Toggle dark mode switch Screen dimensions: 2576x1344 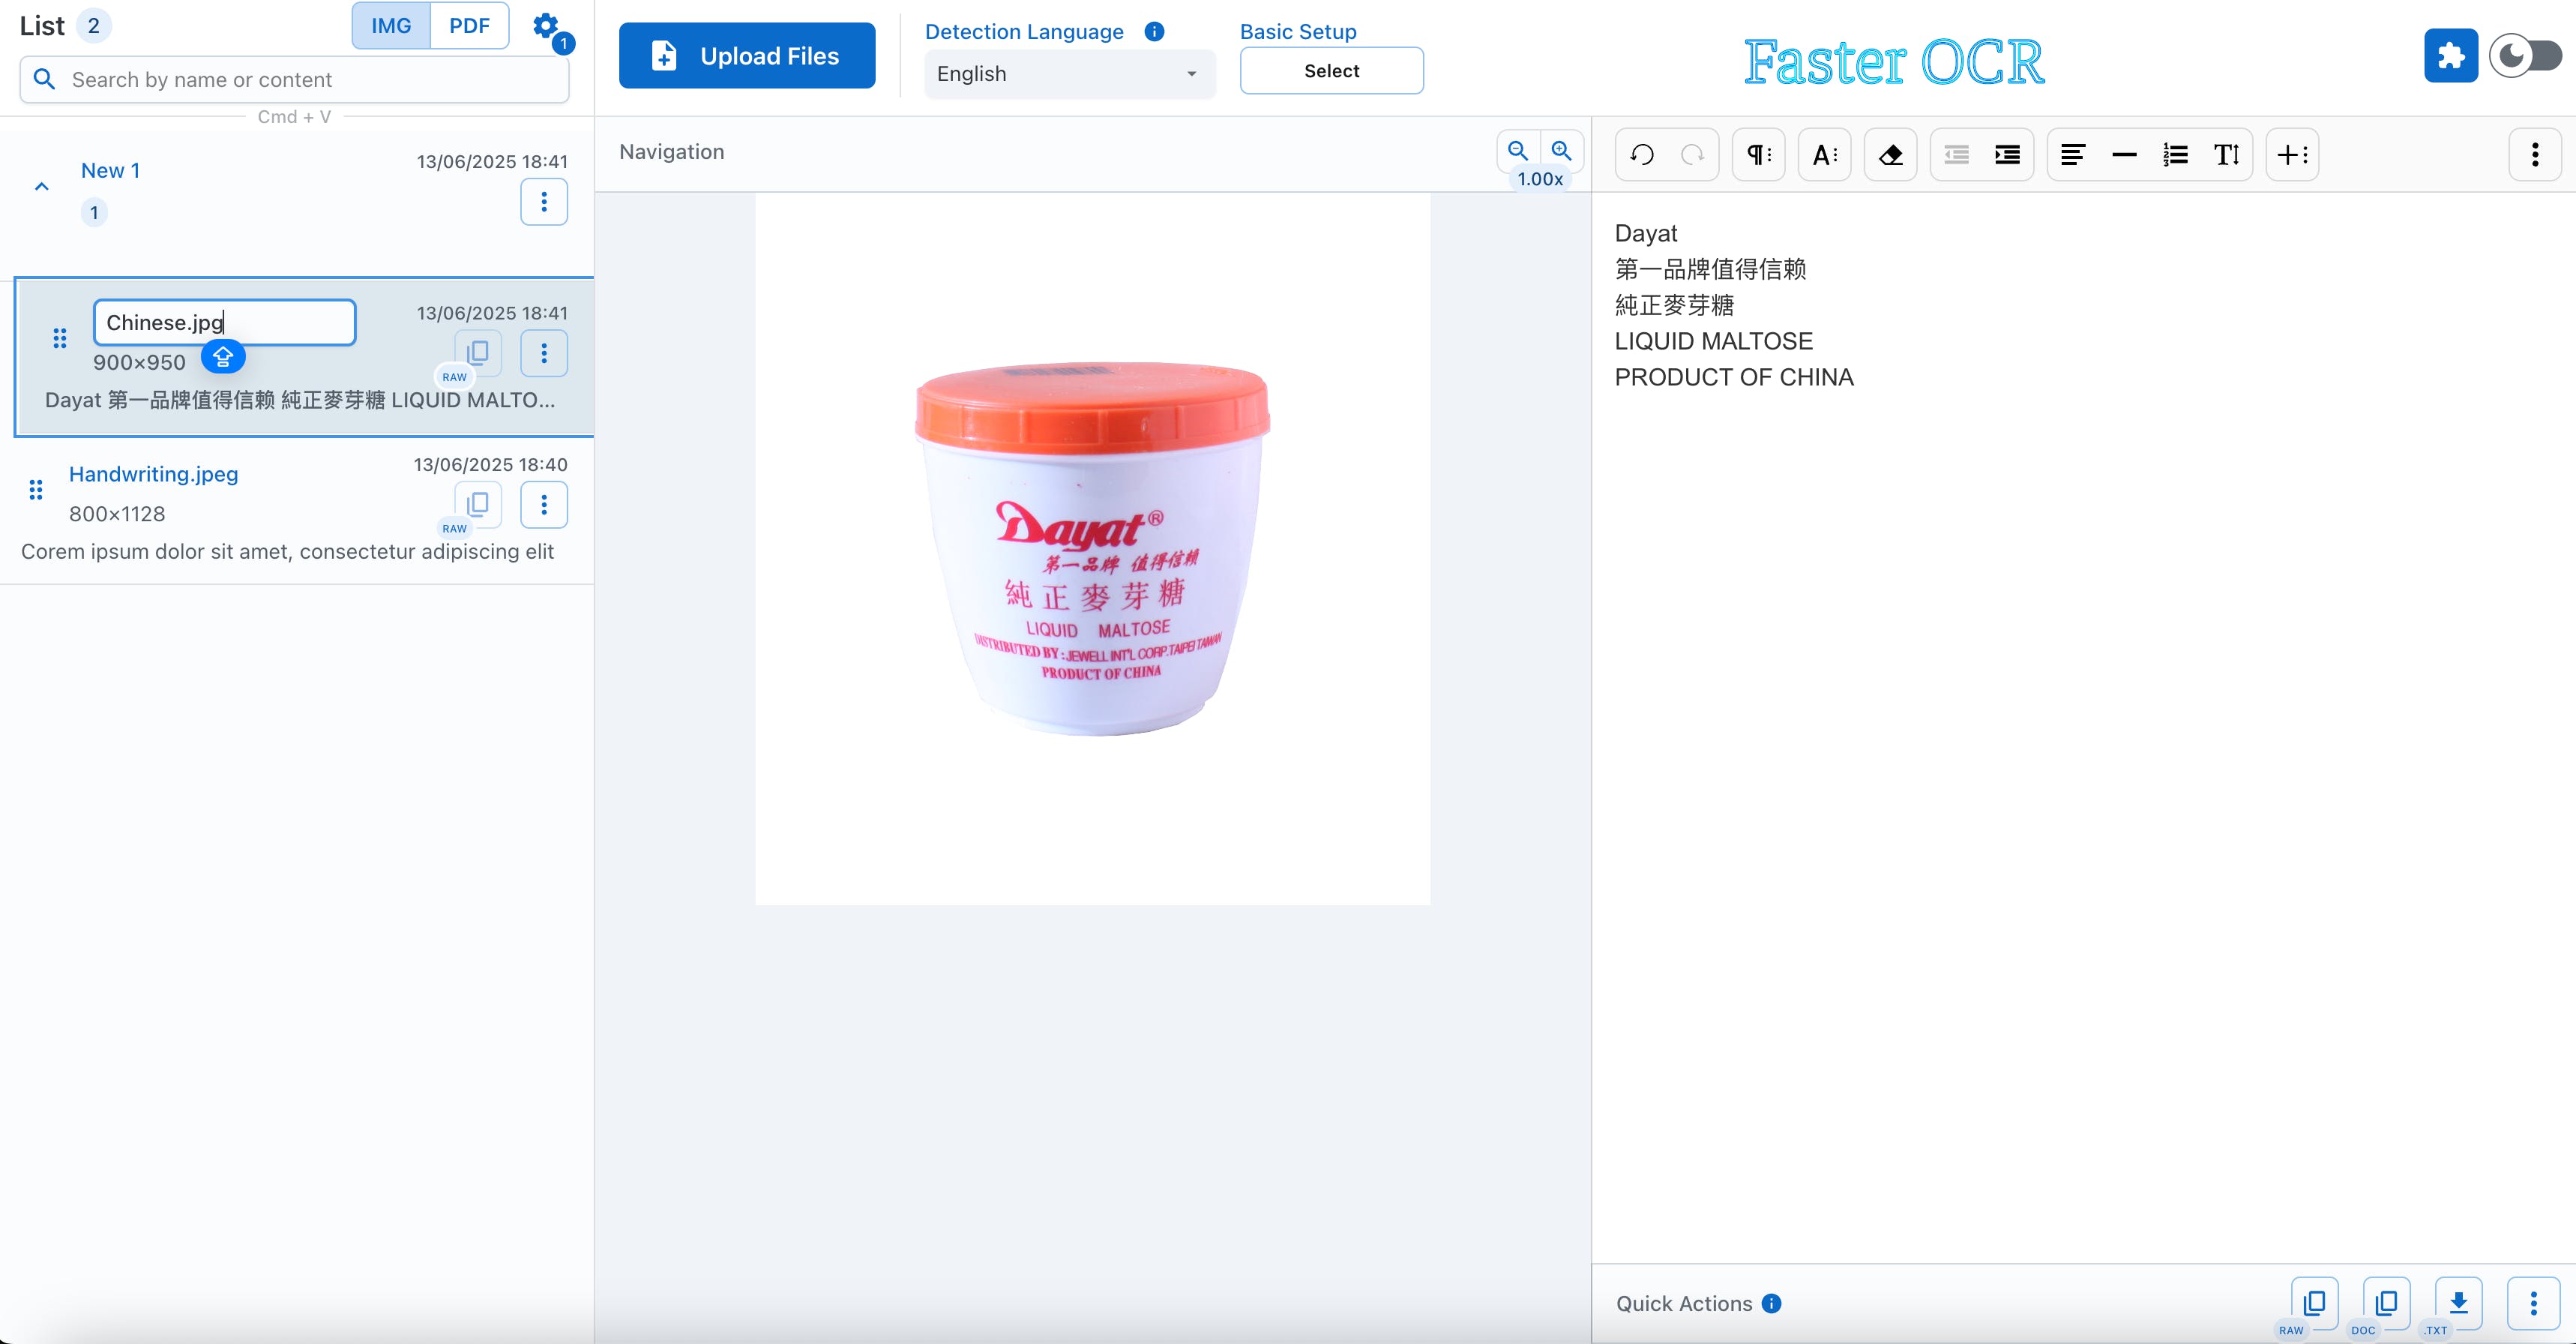[2525, 56]
